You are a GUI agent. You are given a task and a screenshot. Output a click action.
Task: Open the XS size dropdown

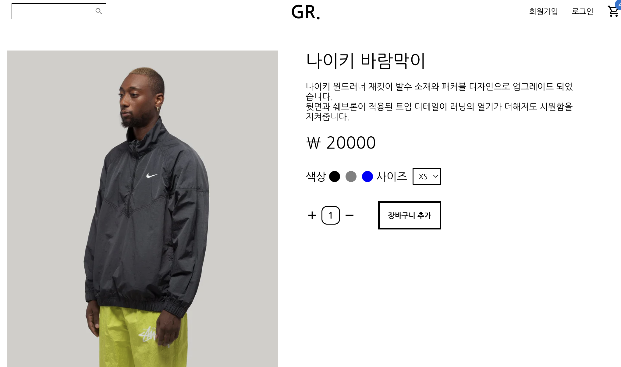427,176
